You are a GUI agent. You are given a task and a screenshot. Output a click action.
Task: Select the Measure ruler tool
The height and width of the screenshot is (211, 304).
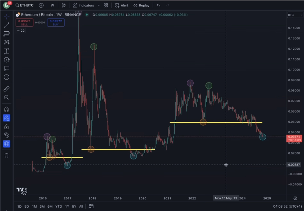click(6, 88)
